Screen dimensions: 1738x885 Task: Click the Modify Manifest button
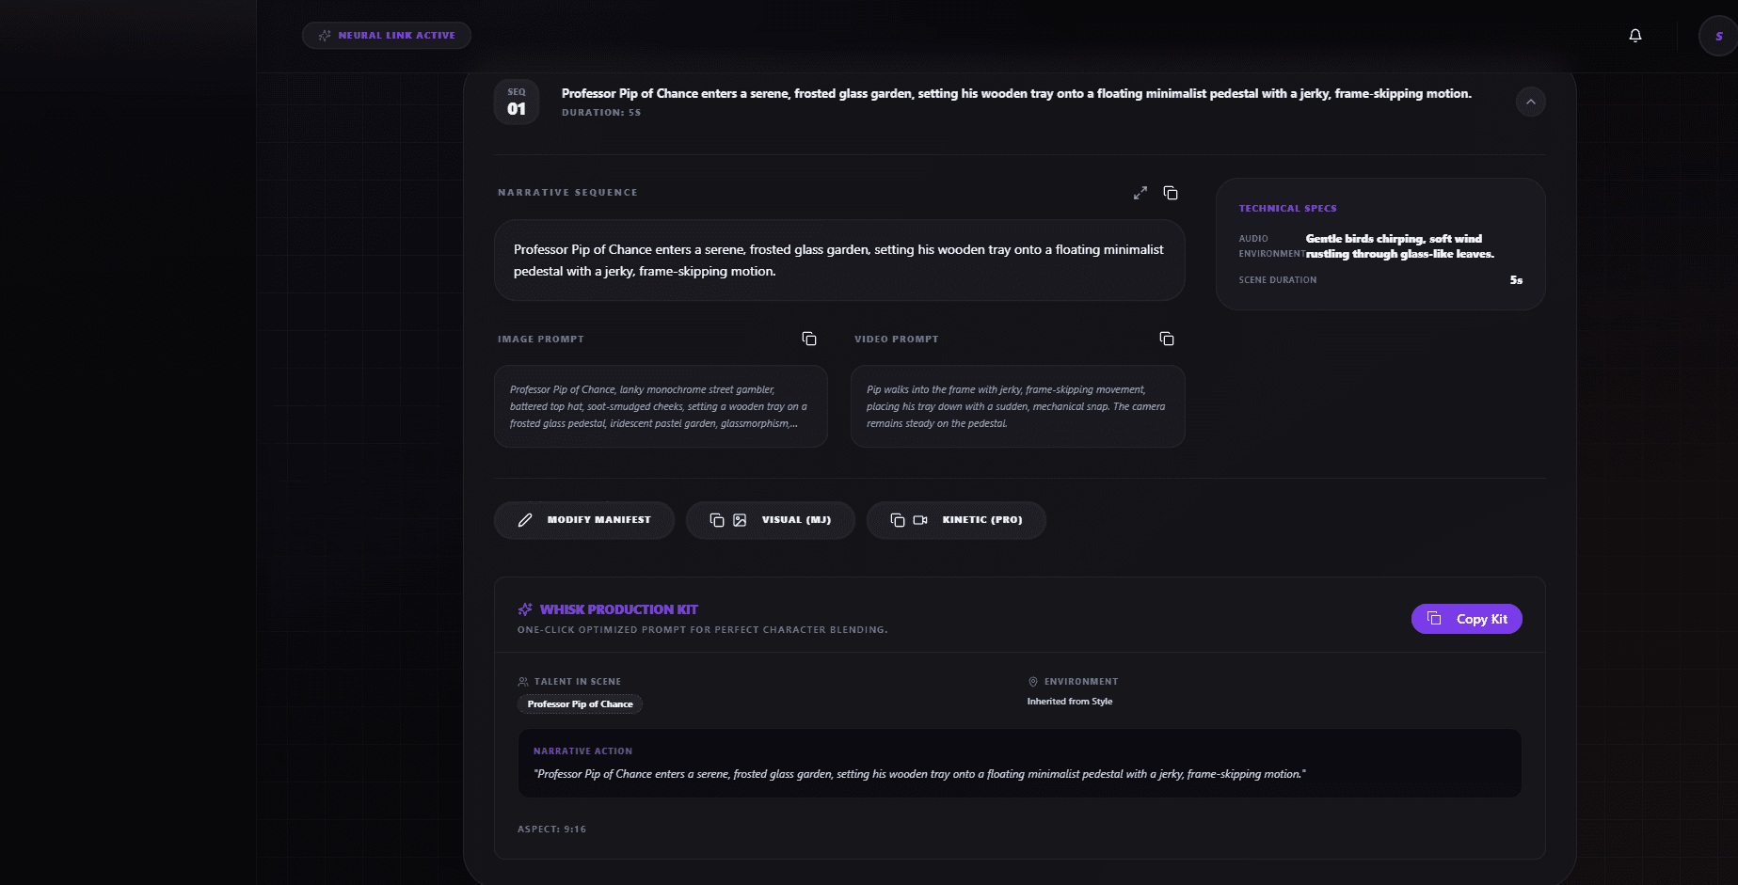click(x=583, y=520)
